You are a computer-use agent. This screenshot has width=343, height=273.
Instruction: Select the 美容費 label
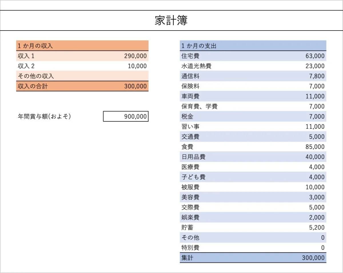[x=190, y=197]
